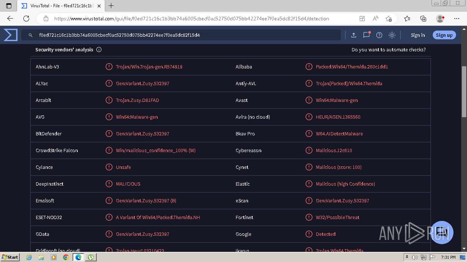Image resolution: width=467 pixels, height=262 pixels.
Task: Click the AhnLab-V3 detection warning icon
Action: click(109, 67)
